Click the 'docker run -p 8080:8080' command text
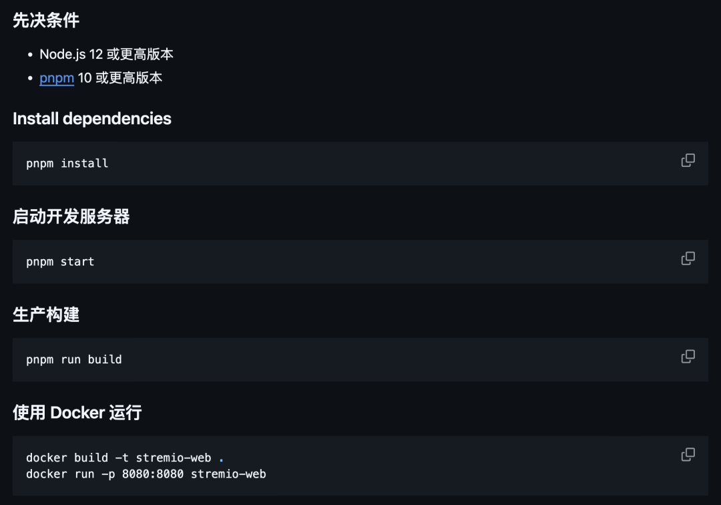The height and width of the screenshot is (505, 721). 146,474
